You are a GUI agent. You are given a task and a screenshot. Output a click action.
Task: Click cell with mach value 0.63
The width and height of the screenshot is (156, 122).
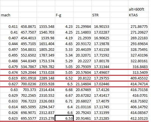[9, 90]
